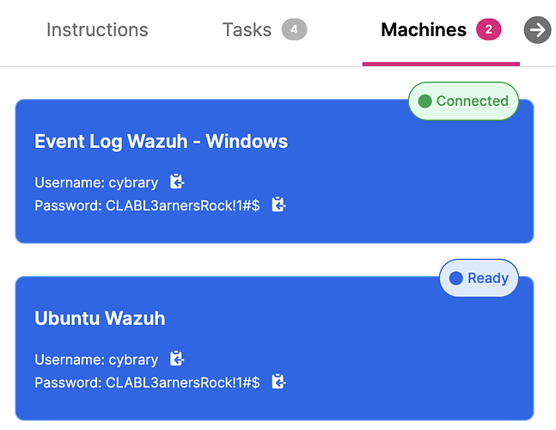This screenshot has height=430, width=556.
Task: Click the Connected status label
Action: (472, 101)
